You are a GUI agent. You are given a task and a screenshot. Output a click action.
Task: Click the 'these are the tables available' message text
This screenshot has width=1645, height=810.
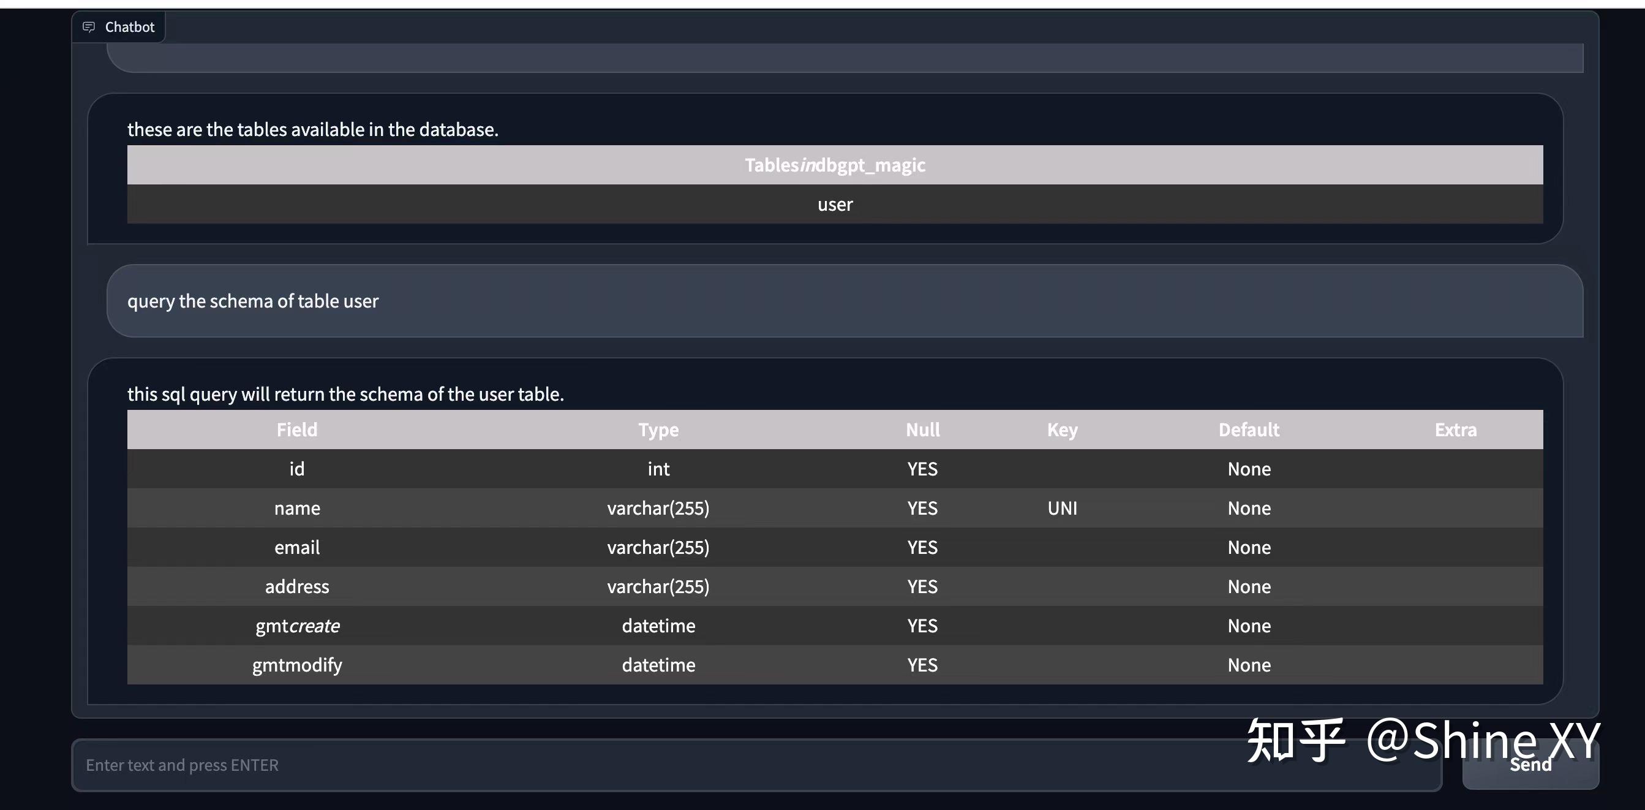tap(313, 129)
